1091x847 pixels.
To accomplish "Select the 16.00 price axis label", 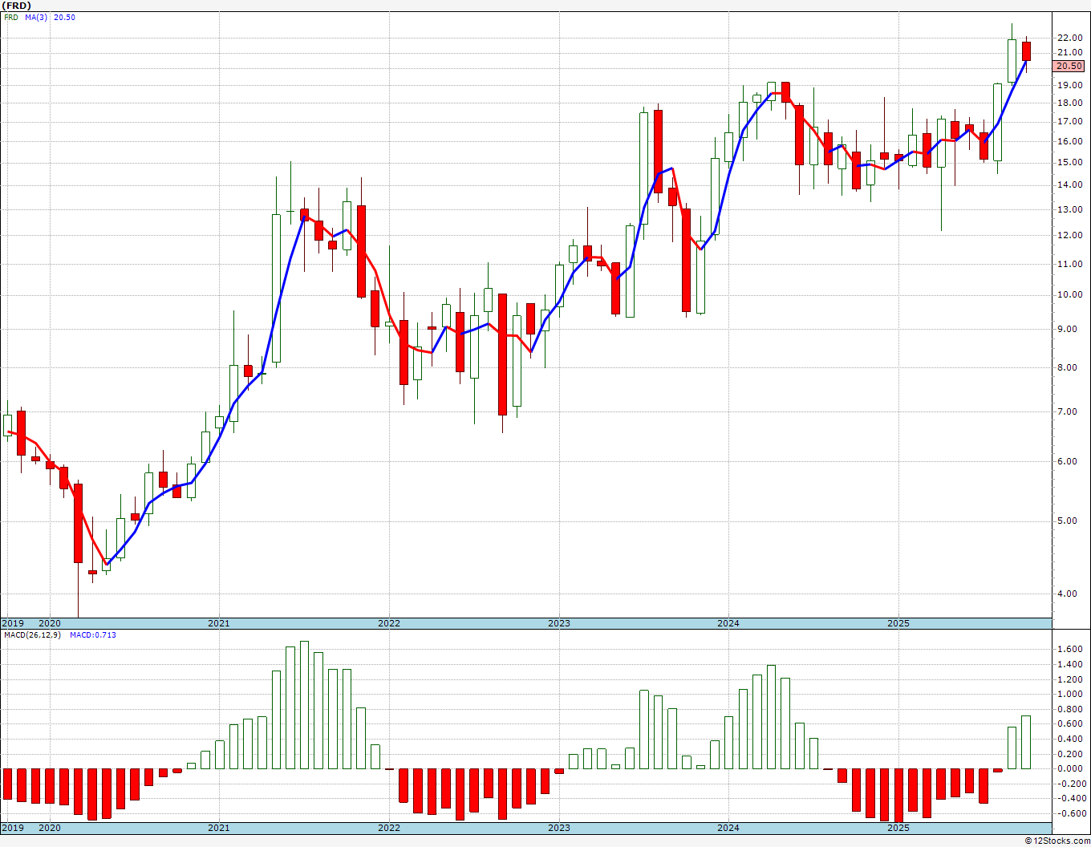I will coord(1069,141).
